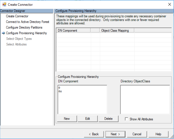Go to Connect to Active Directory Forest step
Viewport: 174px width, 139px height.
coord(27,22)
